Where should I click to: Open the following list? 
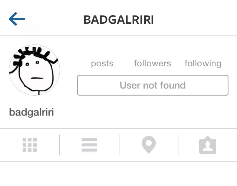[x=203, y=64]
